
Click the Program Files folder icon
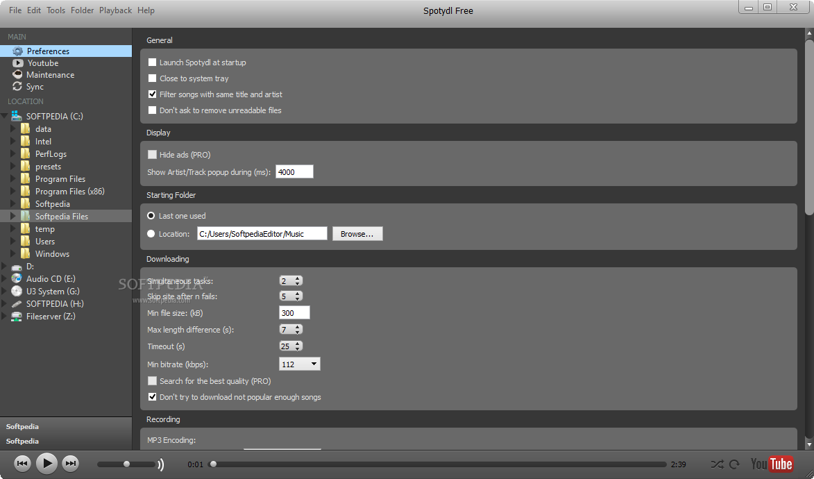(x=25, y=178)
